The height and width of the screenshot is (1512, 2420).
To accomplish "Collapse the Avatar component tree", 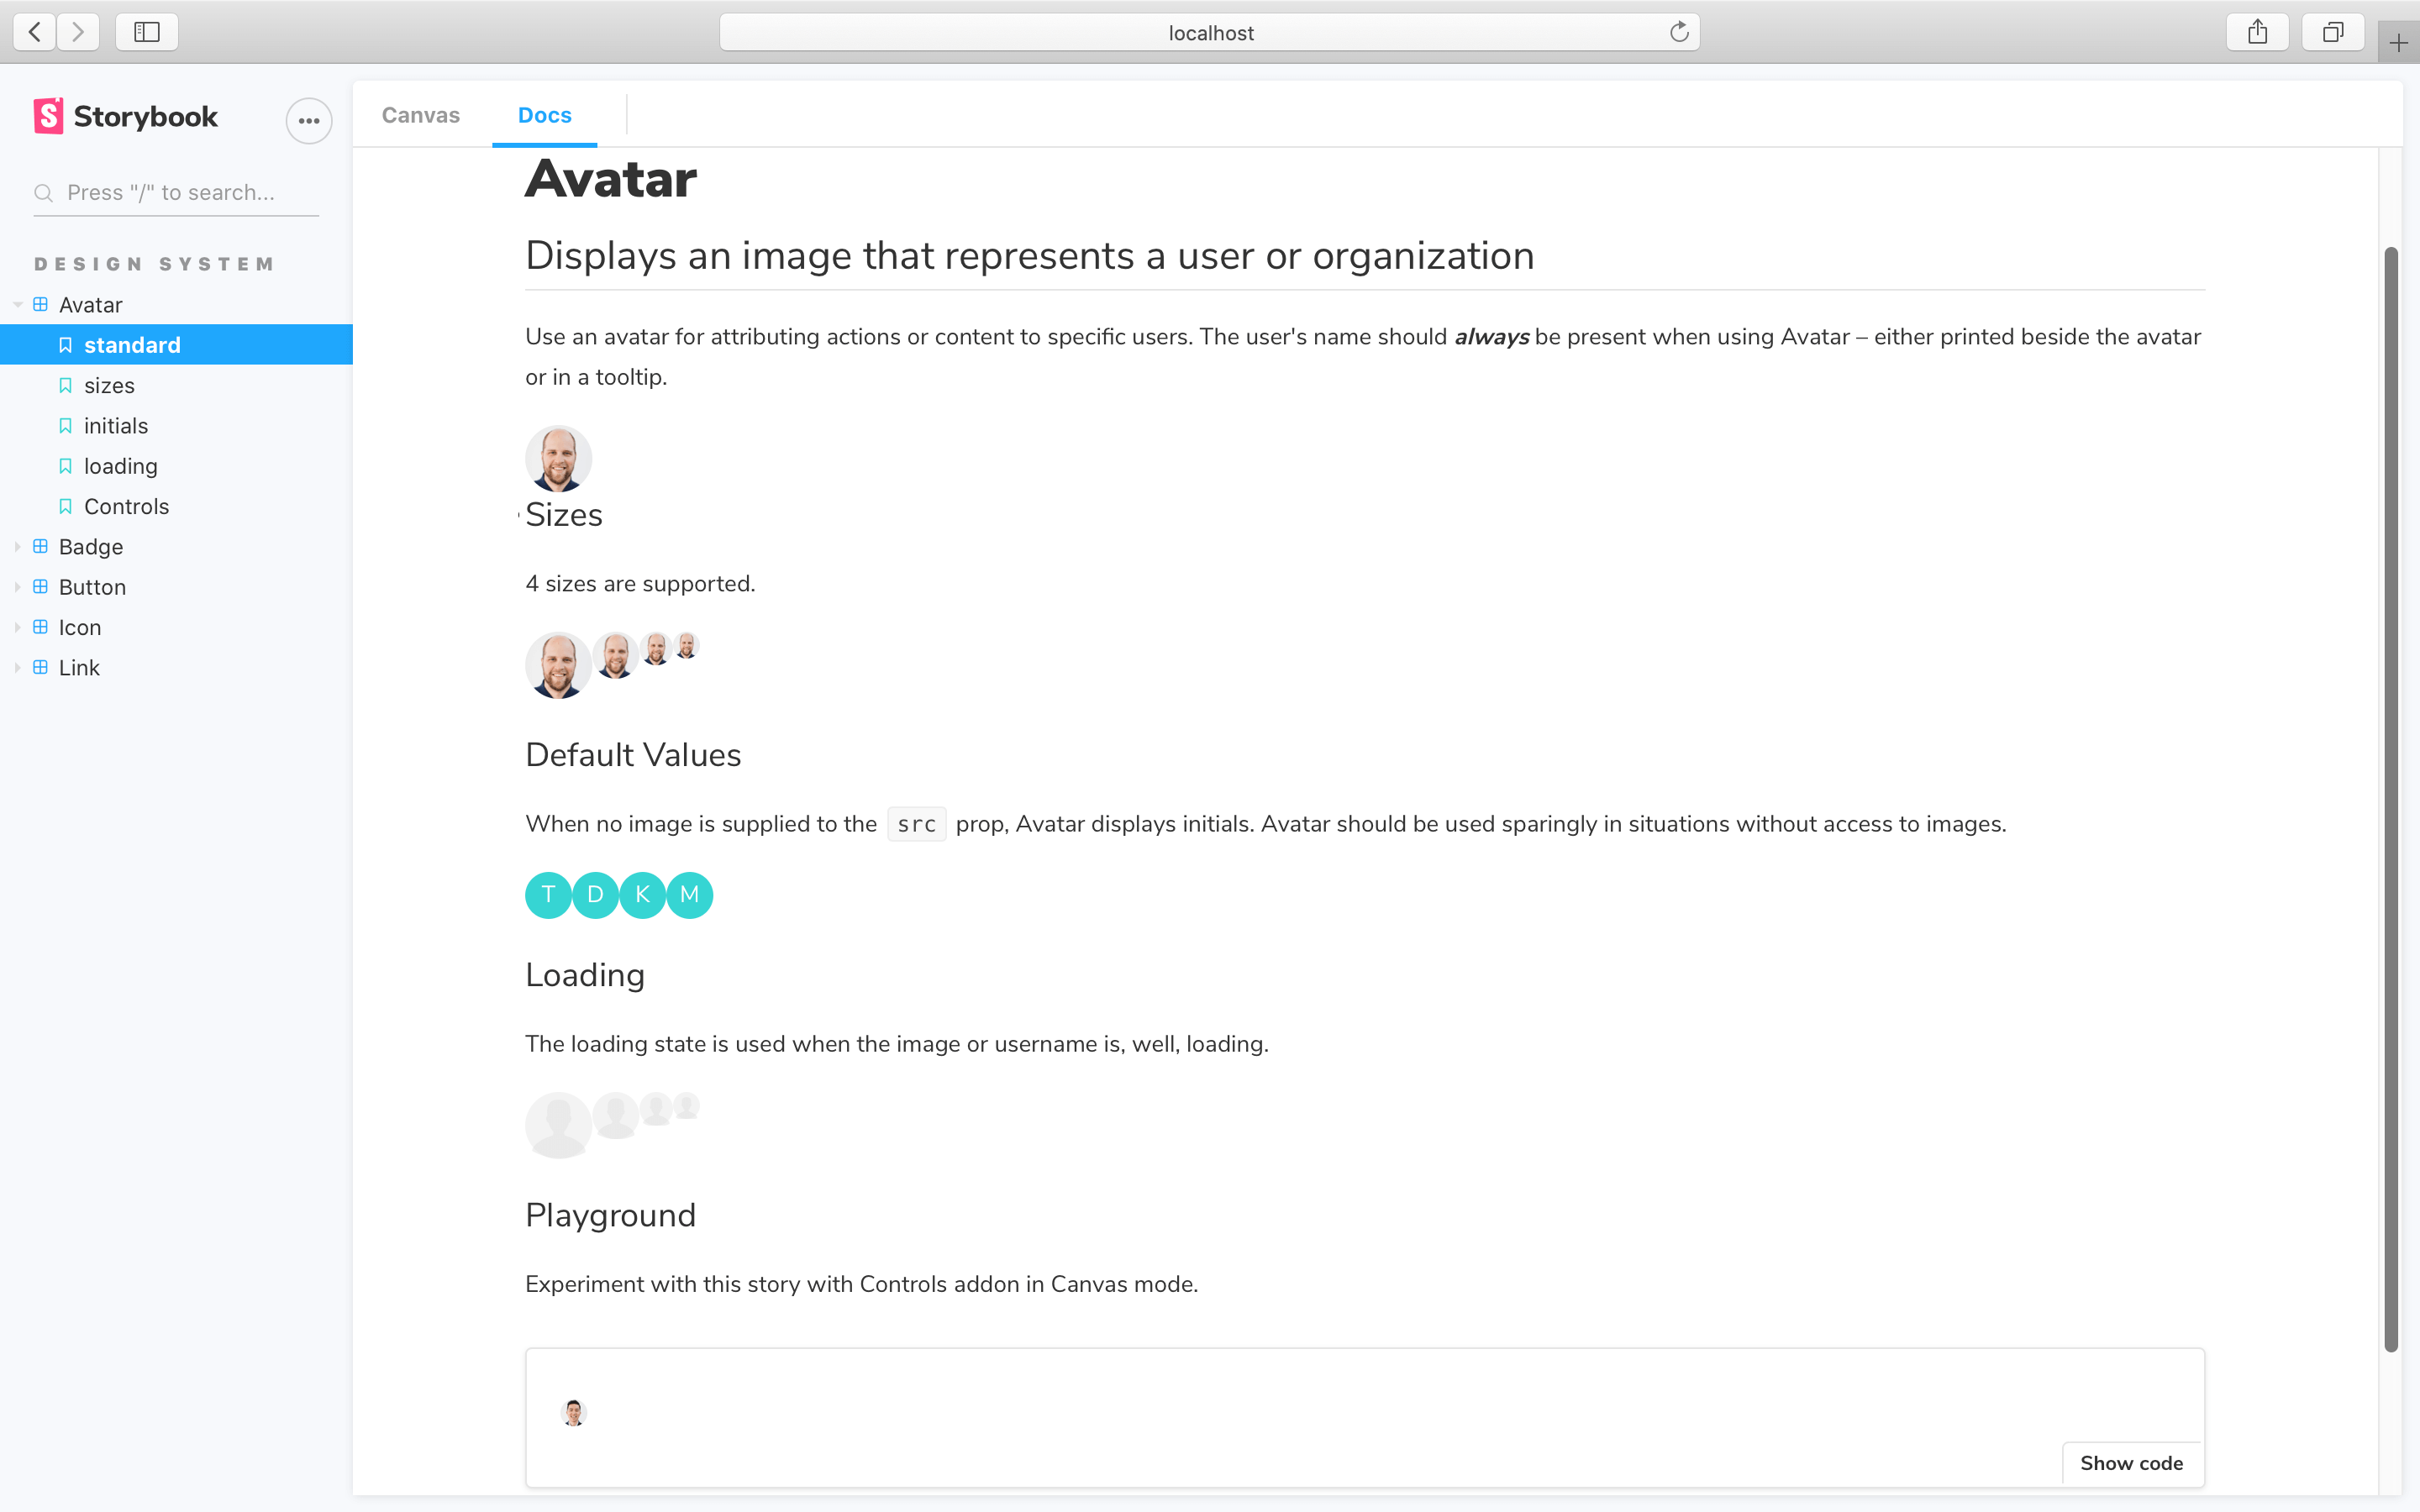I will (x=18, y=305).
